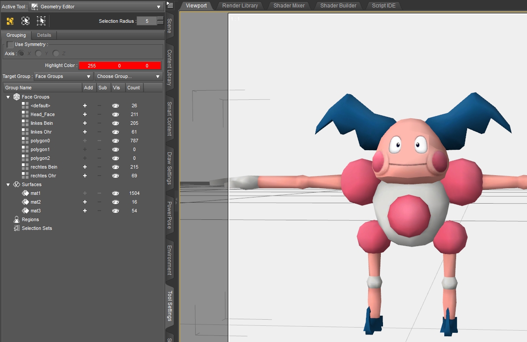Switch to the Details tab
Screen dimensions: 527x342
pos(44,35)
